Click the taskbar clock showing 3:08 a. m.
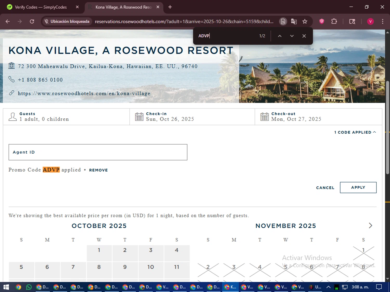This screenshot has width=390, height=292. (360, 287)
